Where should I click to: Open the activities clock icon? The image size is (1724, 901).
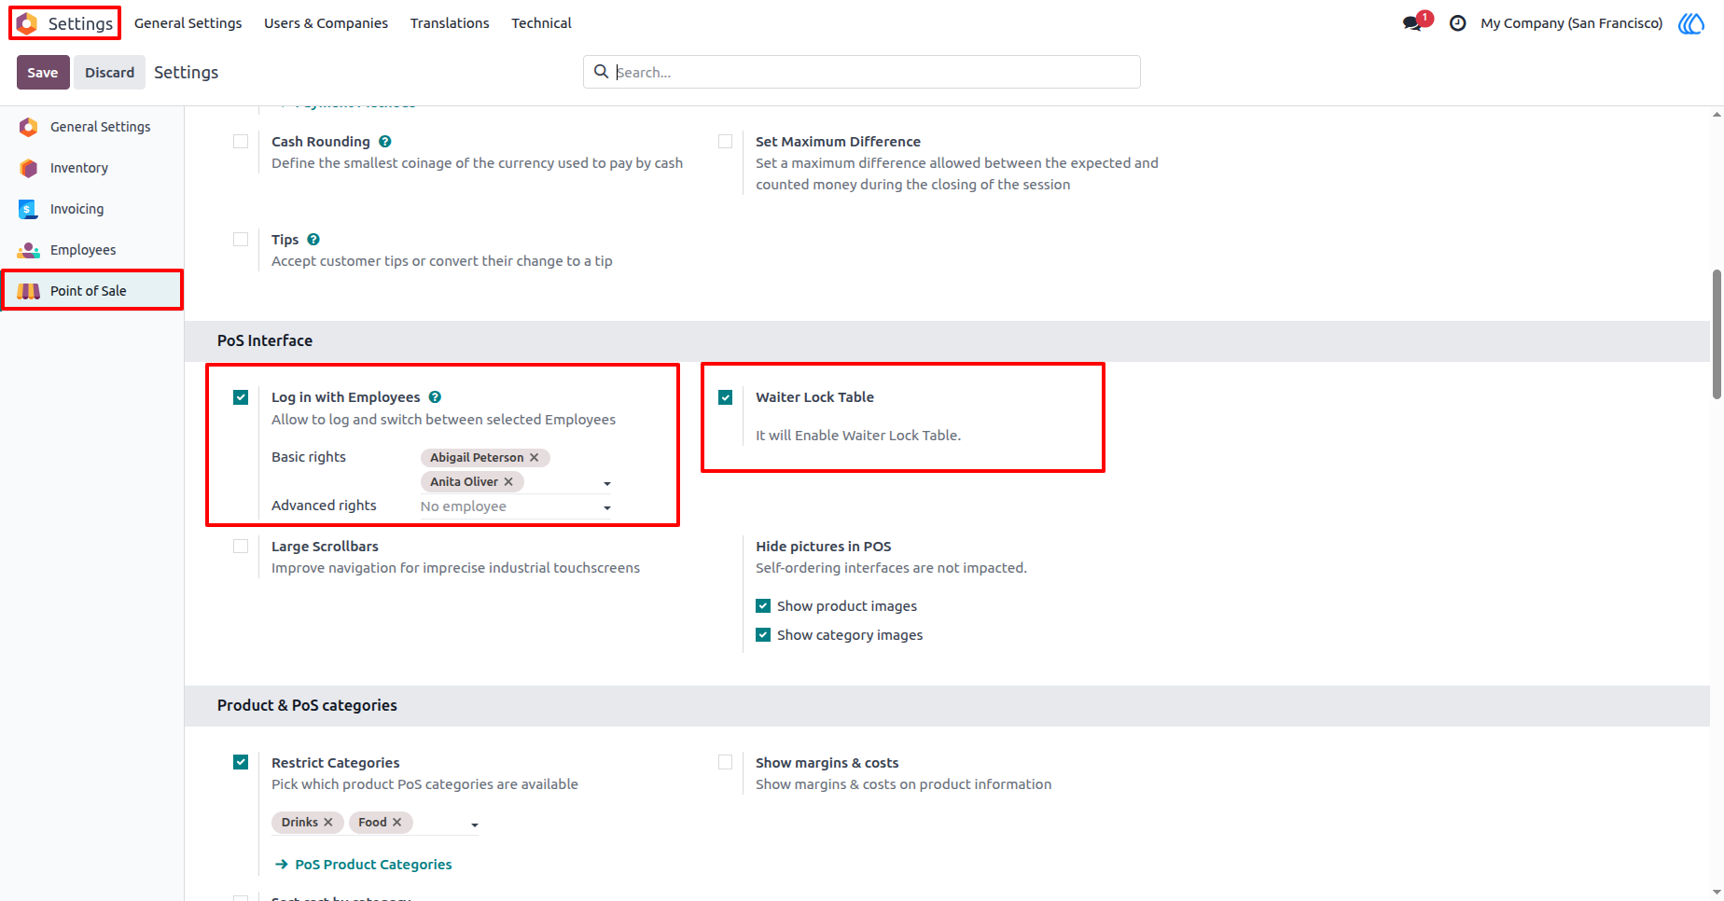[1457, 23]
